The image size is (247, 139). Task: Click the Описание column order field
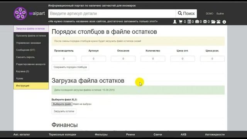tap(123, 59)
